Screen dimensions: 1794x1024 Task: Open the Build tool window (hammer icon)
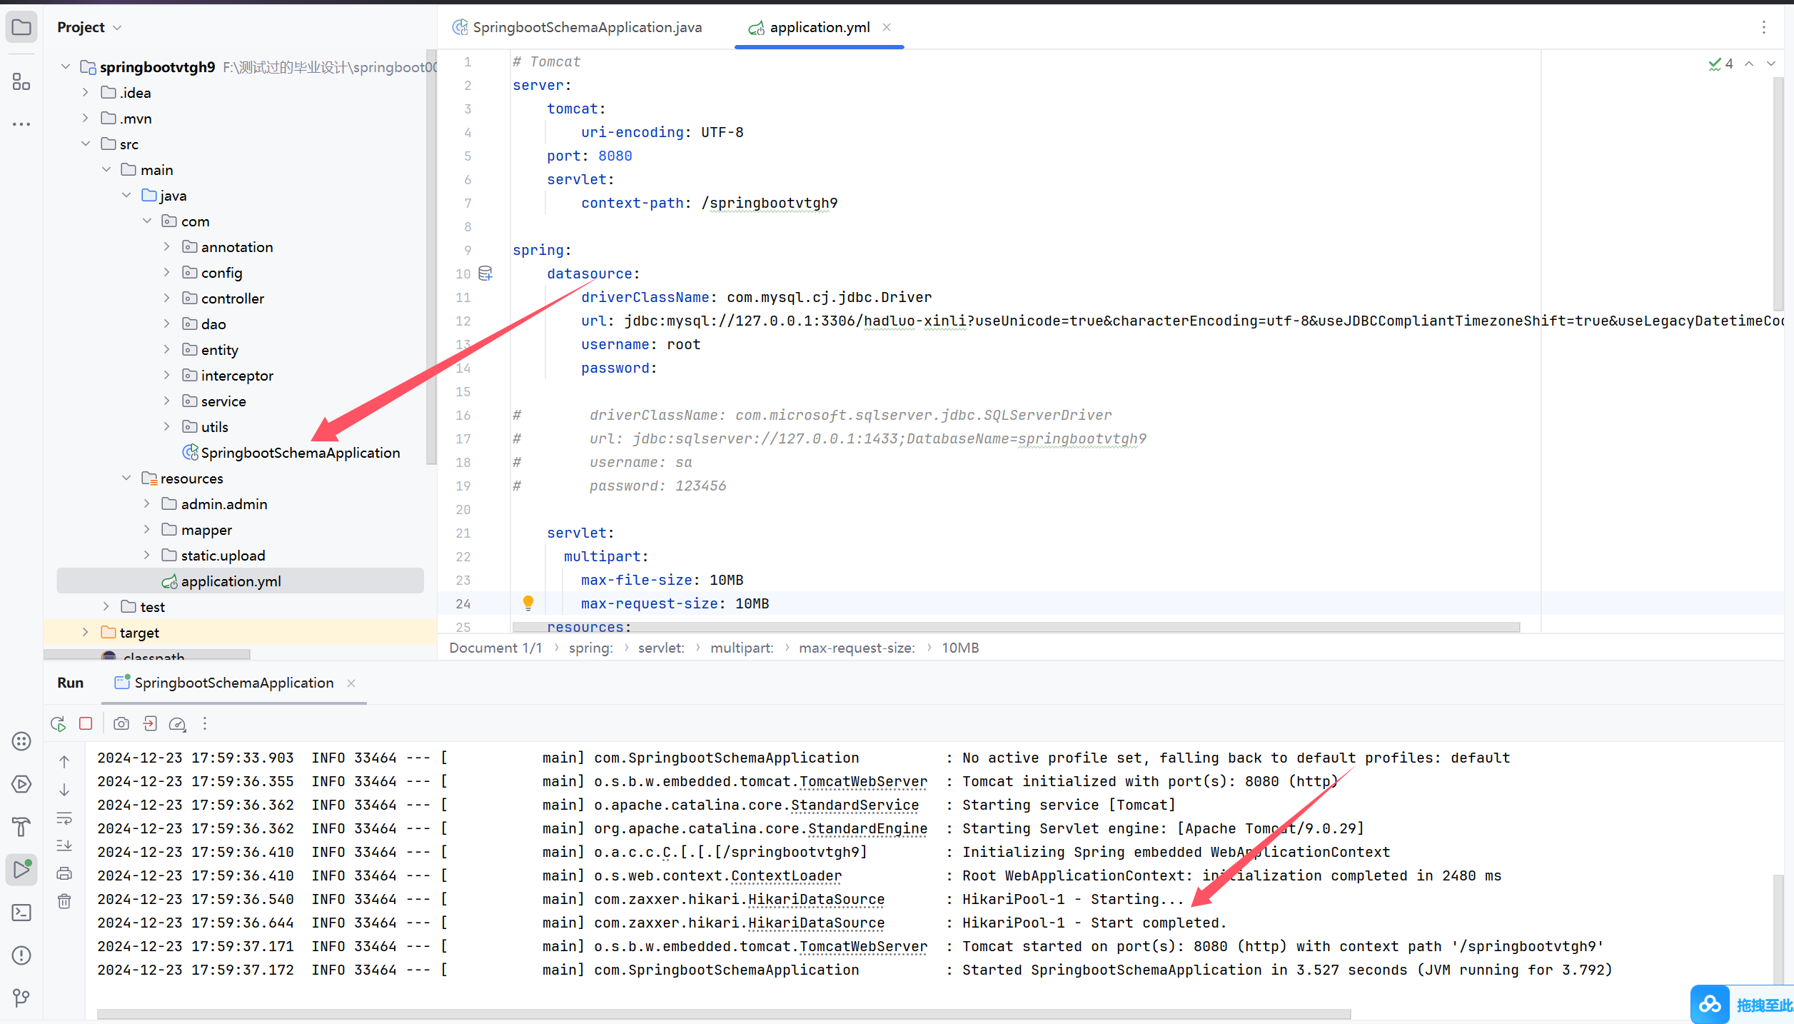21,826
